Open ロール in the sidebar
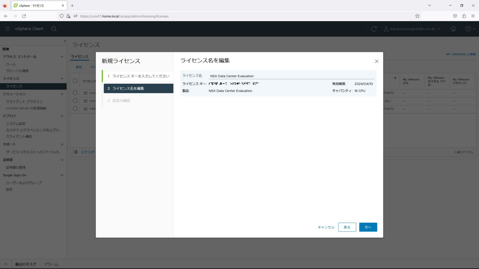 pyautogui.click(x=11, y=64)
